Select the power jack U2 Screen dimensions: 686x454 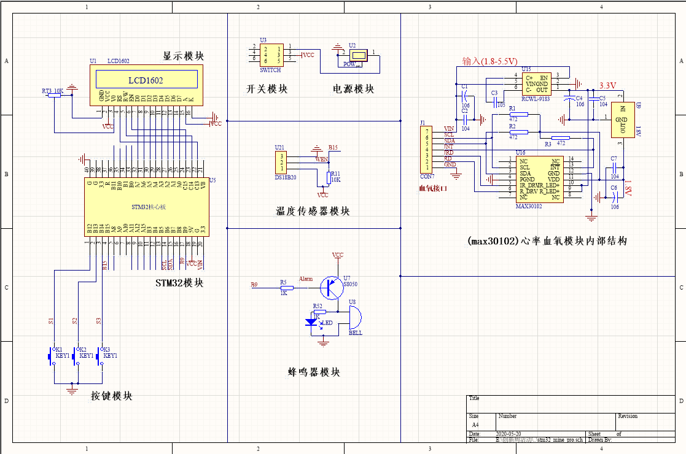pyautogui.click(x=357, y=56)
